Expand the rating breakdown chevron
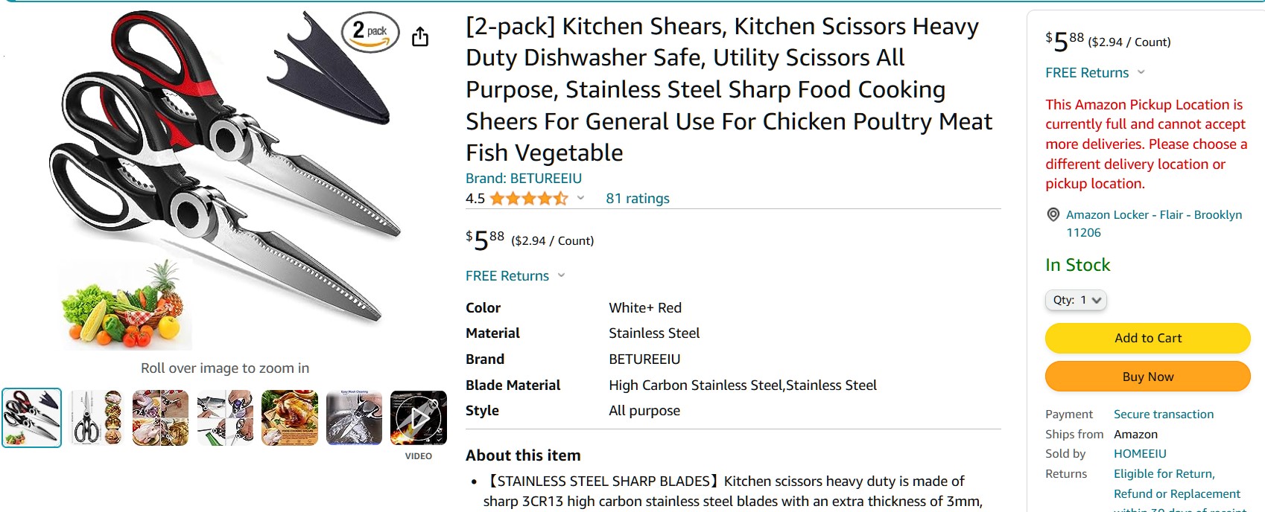The image size is (1265, 512). pyautogui.click(x=580, y=198)
